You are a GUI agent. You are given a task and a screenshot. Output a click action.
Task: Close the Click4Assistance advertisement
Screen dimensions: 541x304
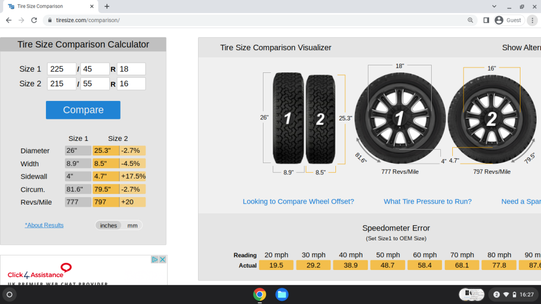click(x=162, y=260)
